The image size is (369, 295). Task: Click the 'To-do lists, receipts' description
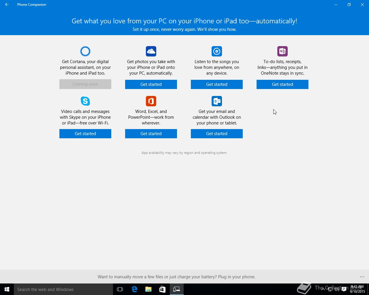283,67
